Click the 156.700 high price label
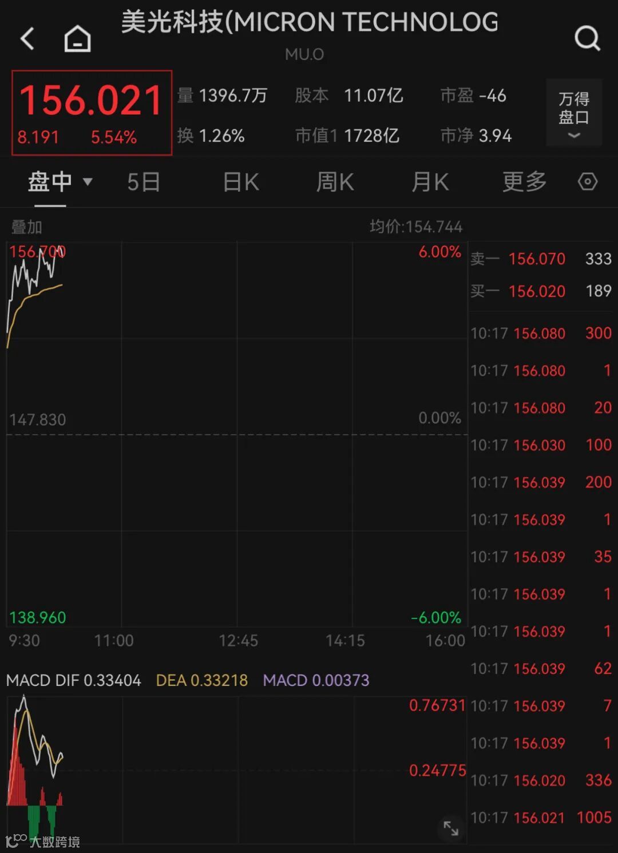 click(x=37, y=252)
